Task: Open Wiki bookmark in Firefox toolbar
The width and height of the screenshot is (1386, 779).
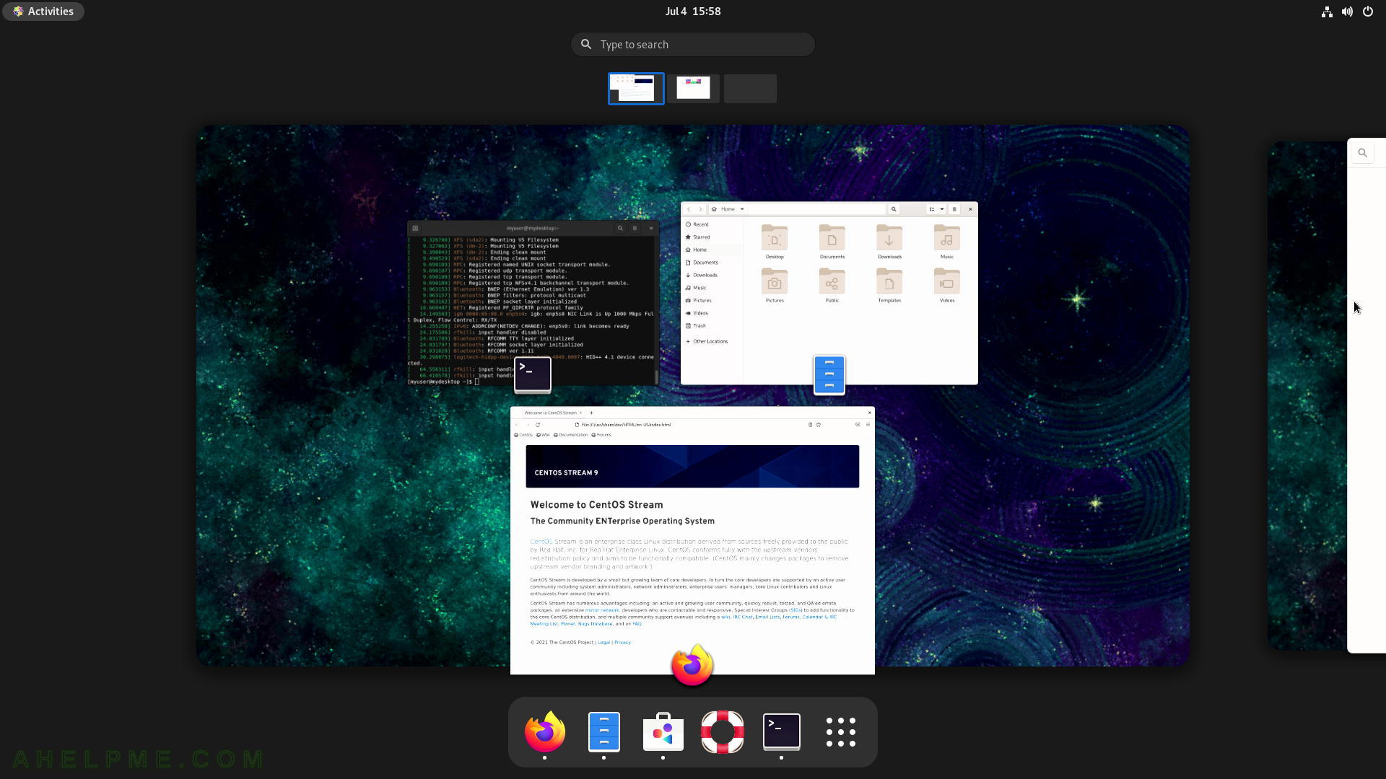Action: (x=544, y=435)
